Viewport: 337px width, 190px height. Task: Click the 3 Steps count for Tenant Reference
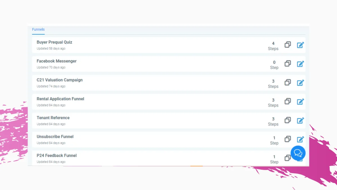(x=273, y=121)
